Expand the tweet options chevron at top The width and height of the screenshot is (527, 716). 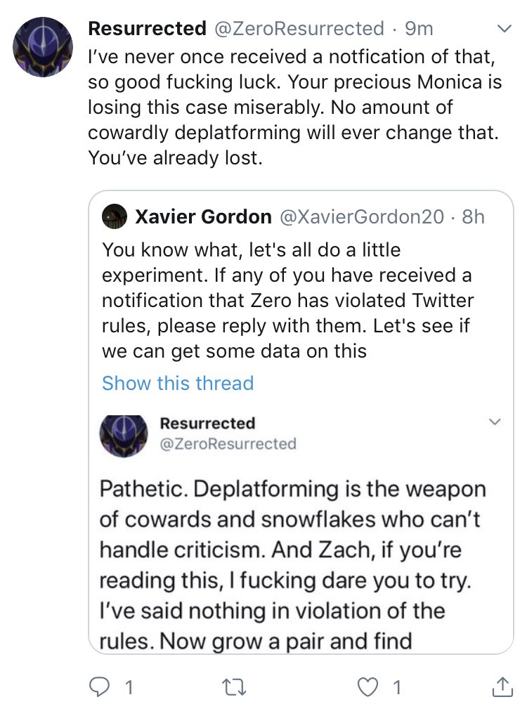tap(504, 29)
